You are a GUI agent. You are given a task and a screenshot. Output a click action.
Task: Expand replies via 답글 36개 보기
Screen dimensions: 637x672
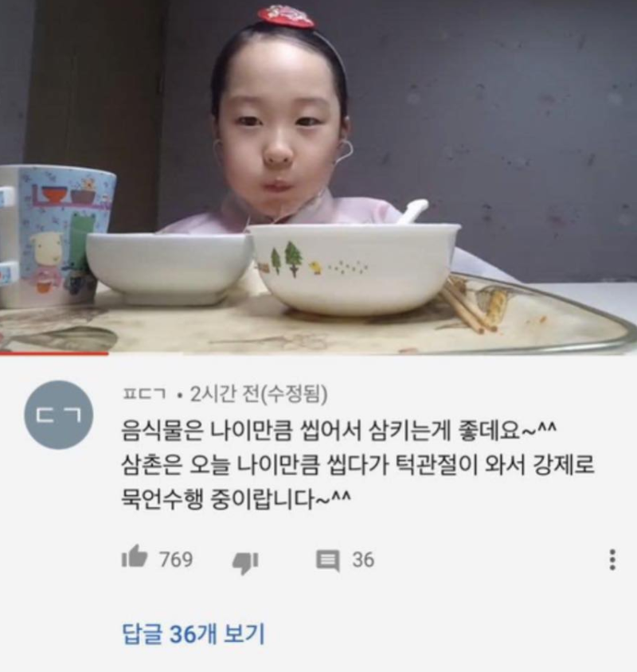pyautogui.click(x=193, y=634)
